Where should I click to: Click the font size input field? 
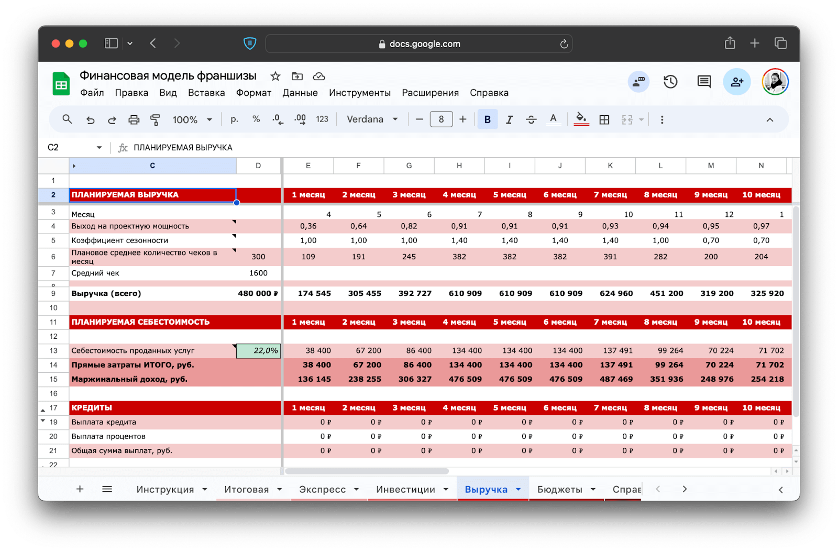point(441,119)
